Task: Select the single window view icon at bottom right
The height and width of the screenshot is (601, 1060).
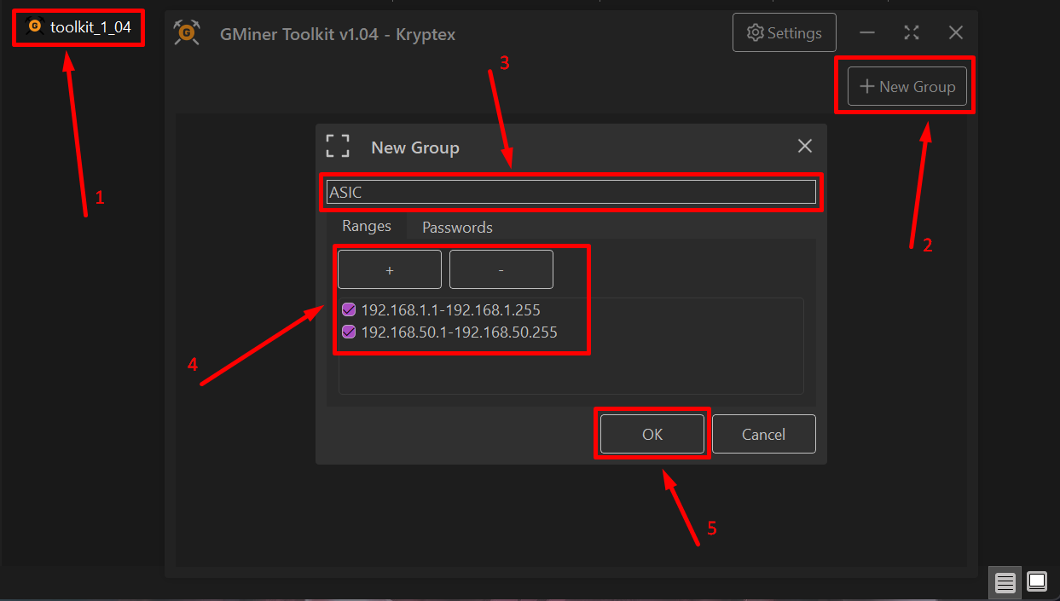Action: tap(1037, 582)
